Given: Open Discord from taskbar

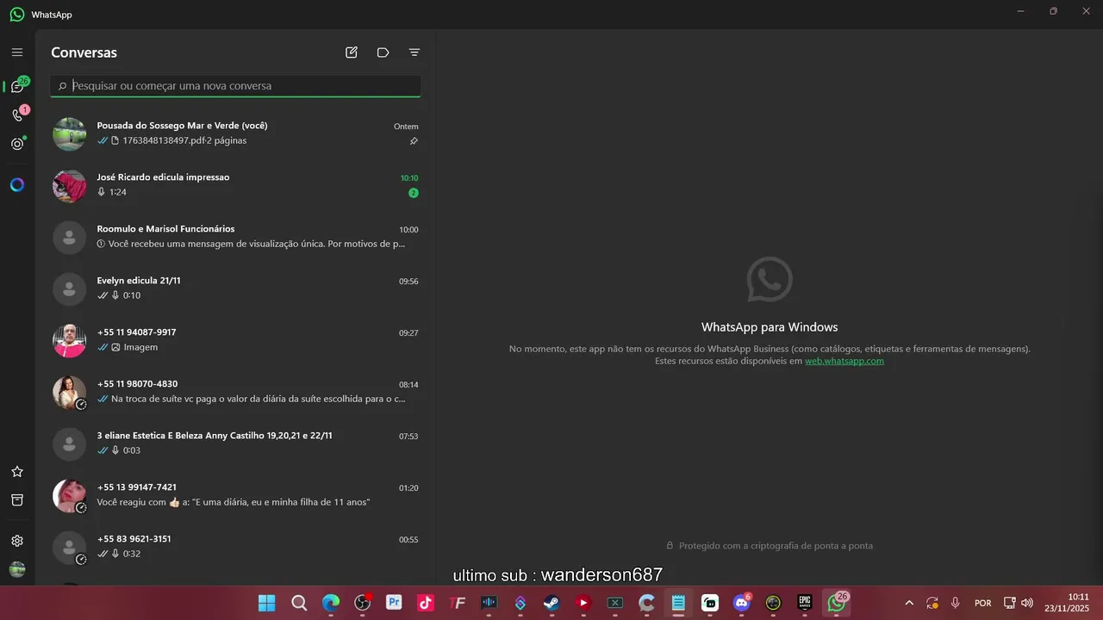Looking at the screenshot, I should click(742, 603).
